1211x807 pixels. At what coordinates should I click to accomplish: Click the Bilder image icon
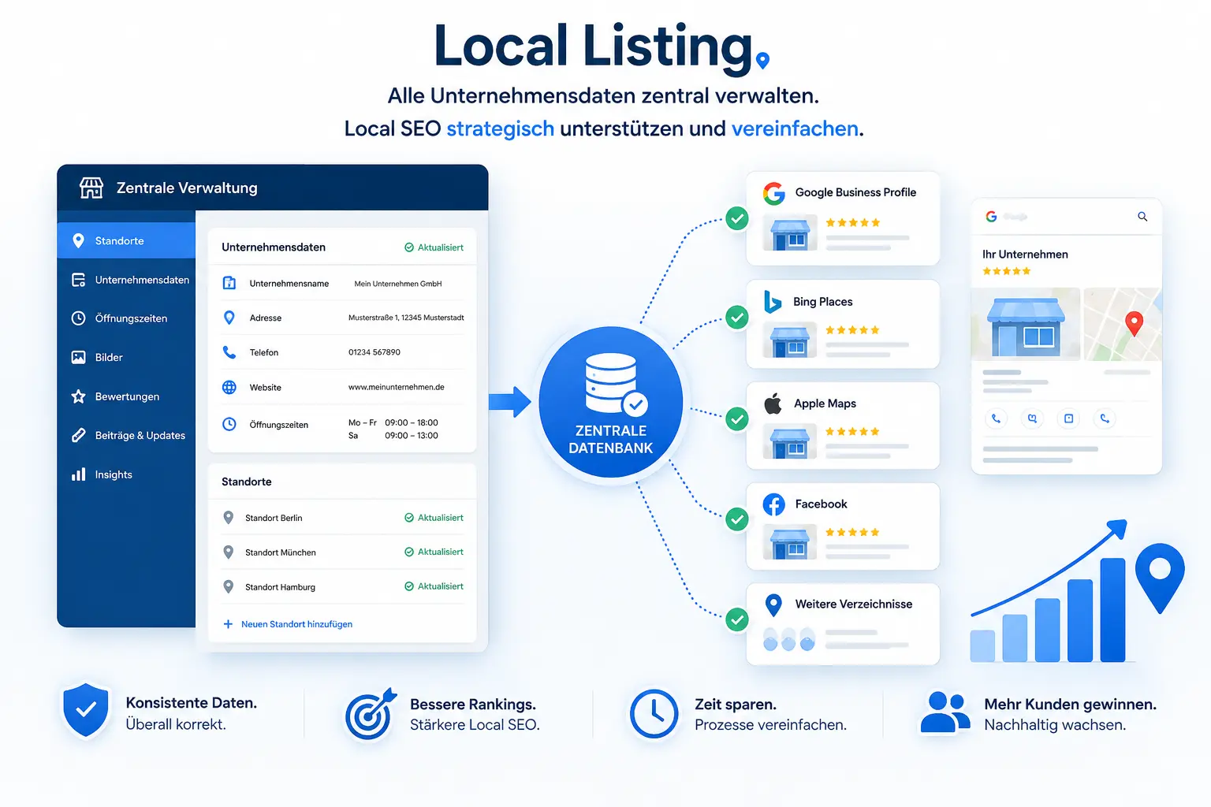(x=78, y=357)
